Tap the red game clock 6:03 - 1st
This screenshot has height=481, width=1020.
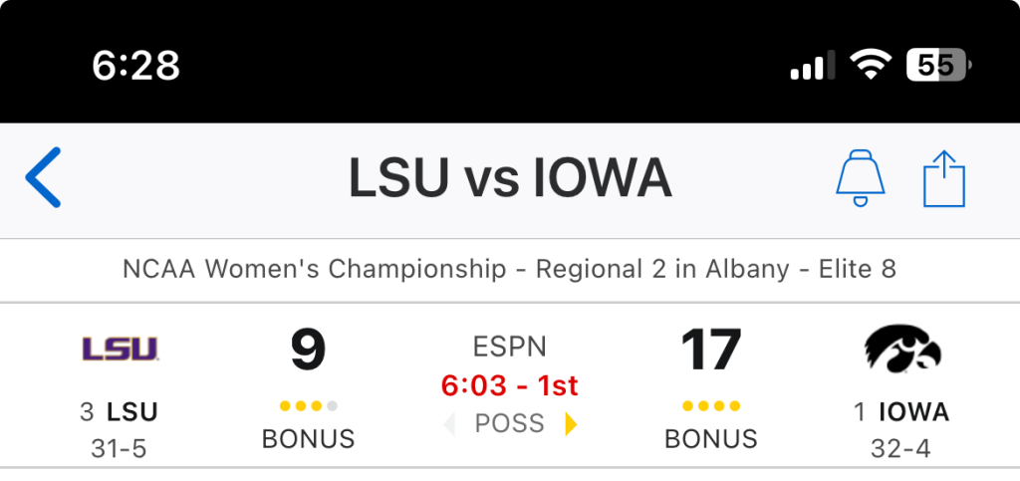pyautogui.click(x=510, y=385)
